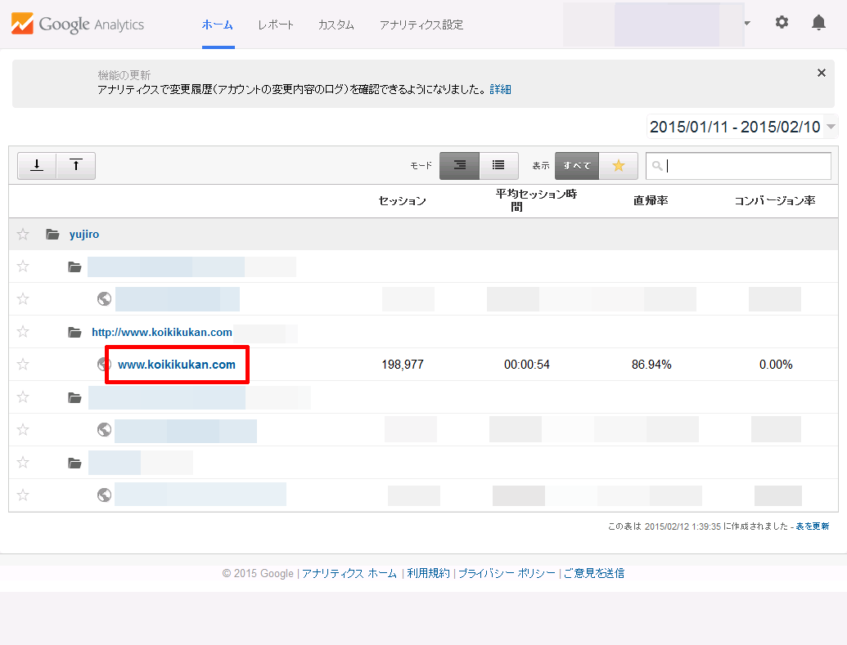
Task: Click the 直帰率 column header
Action: [x=651, y=201]
